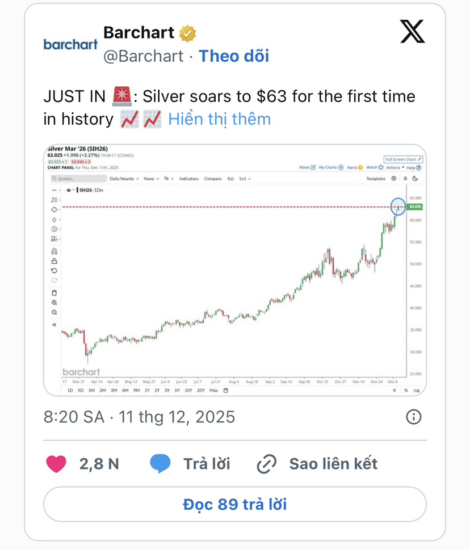Click the copy link chain icon
470x550 pixels.
[266, 464]
